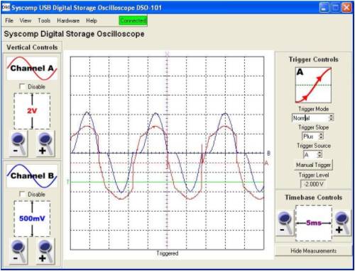Increase the timebase with plus magnifier
The width and height of the screenshot is (355, 271).
(342, 223)
